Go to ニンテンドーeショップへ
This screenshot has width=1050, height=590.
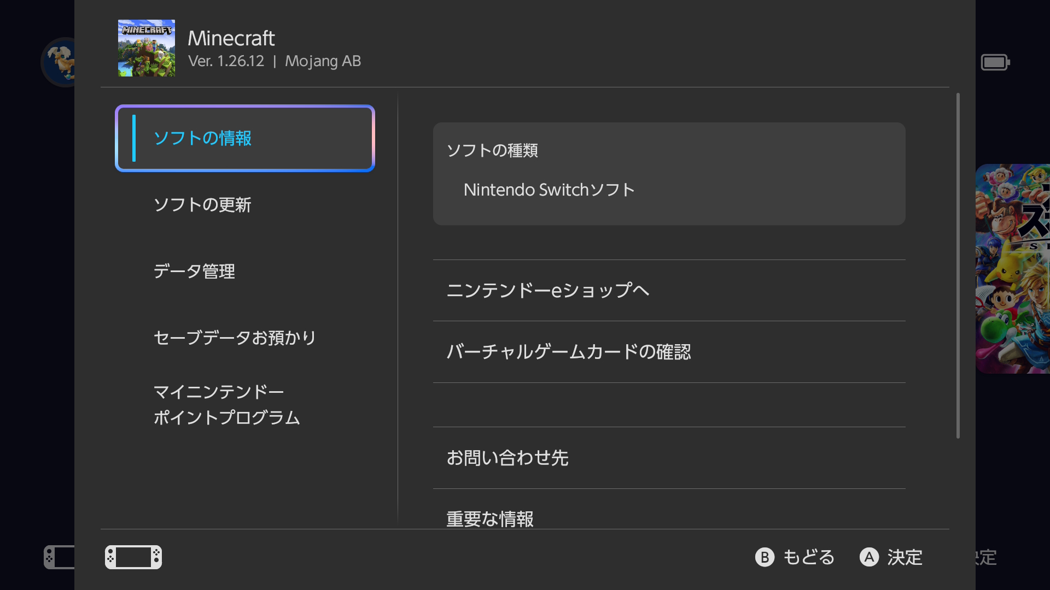click(669, 290)
